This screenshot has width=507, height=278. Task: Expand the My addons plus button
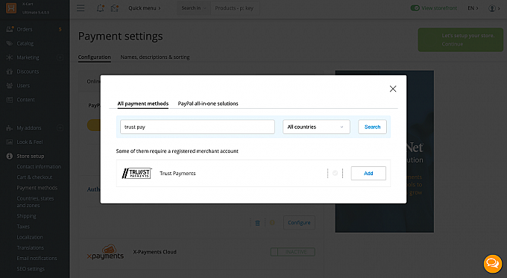pos(60,128)
